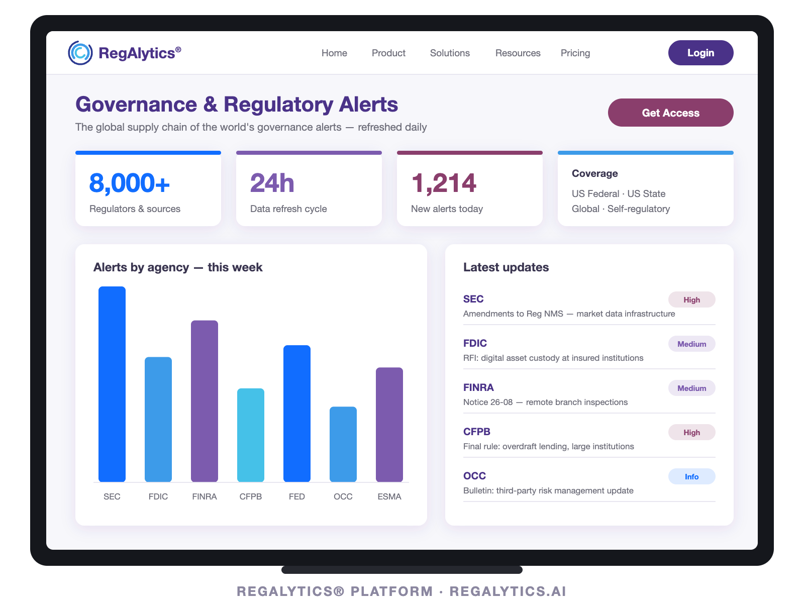804x603 pixels.
Task: Click the CFPB axis label under chart
Action: click(x=251, y=496)
